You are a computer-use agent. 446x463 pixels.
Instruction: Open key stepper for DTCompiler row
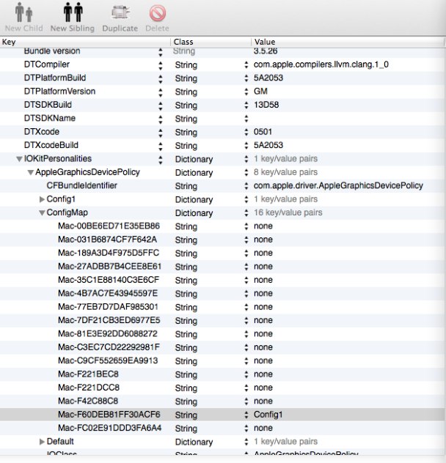coord(161,65)
